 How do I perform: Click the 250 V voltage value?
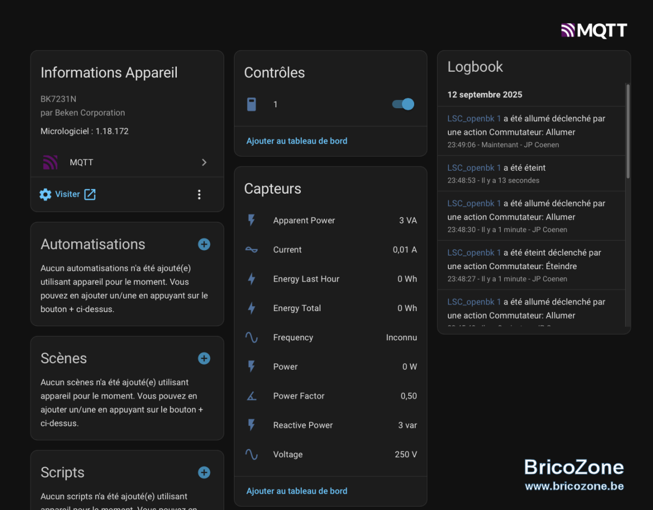click(x=406, y=455)
